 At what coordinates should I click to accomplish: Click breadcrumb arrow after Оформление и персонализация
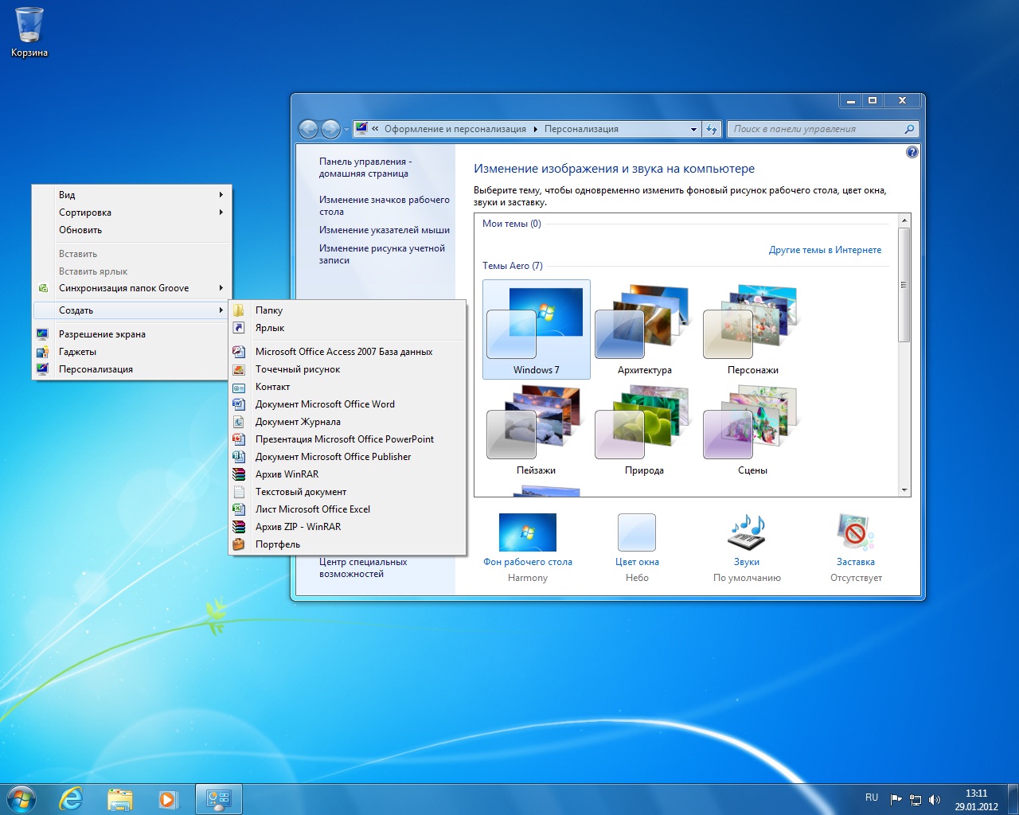[535, 129]
